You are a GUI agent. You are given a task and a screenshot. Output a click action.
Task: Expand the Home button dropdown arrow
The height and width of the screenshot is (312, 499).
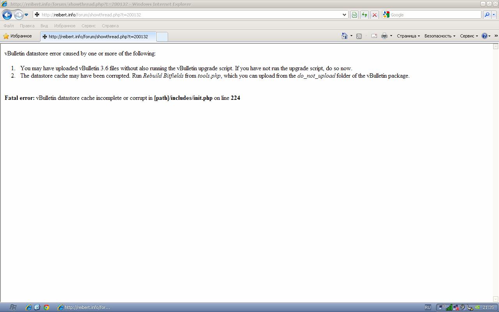click(x=351, y=36)
